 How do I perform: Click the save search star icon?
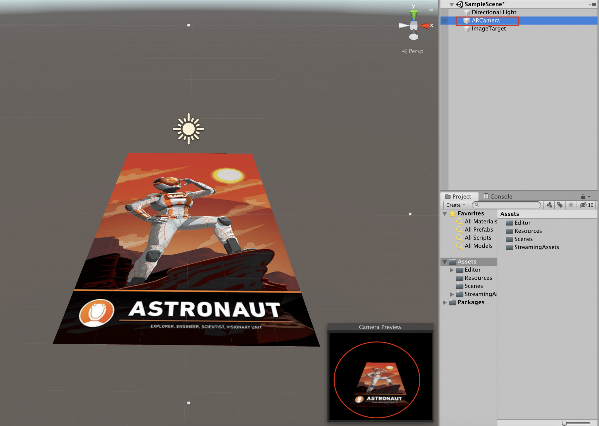[x=571, y=205]
